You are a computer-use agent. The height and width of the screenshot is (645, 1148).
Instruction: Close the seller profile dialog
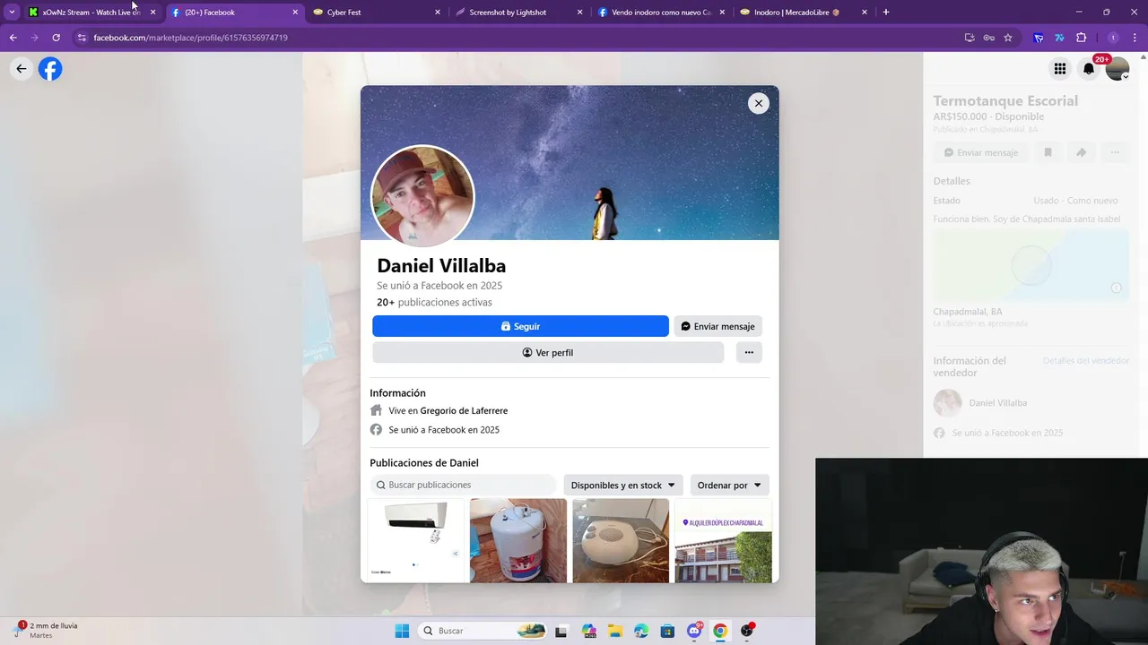pos(759,103)
